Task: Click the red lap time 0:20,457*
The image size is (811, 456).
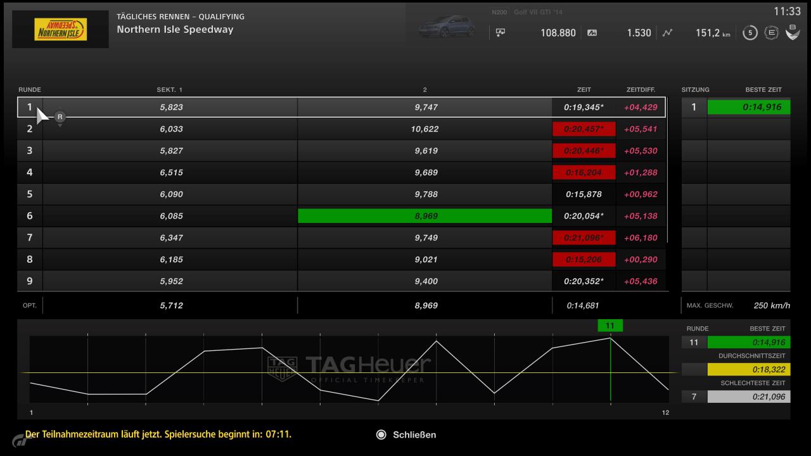Action: tap(584, 129)
